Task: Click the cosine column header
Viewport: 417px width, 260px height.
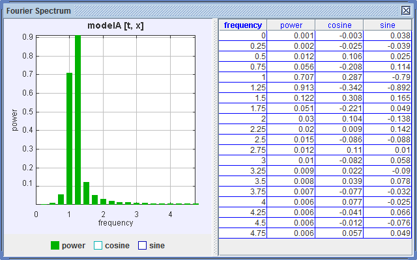Action: [x=339, y=25]
